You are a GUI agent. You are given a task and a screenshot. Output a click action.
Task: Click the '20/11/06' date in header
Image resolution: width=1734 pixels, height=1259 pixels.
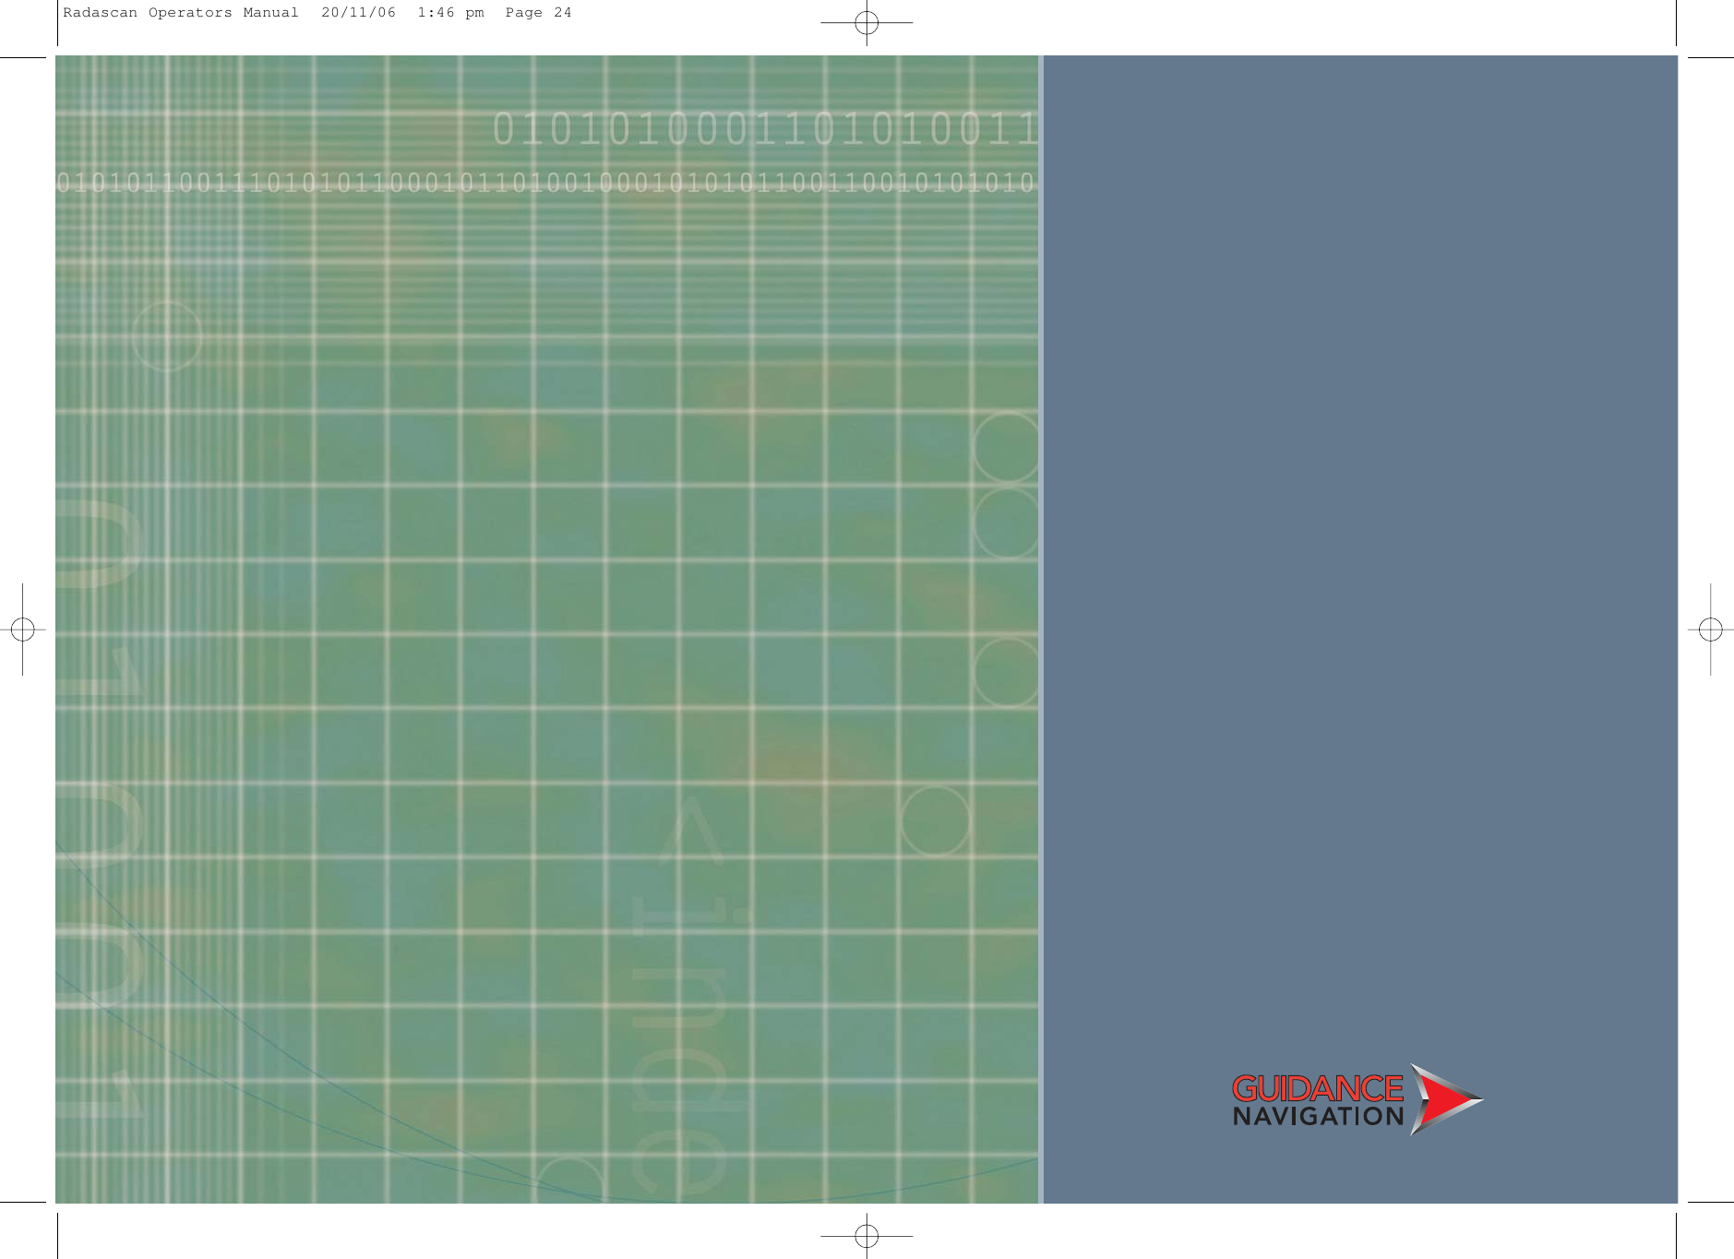[x=359, y=13]
